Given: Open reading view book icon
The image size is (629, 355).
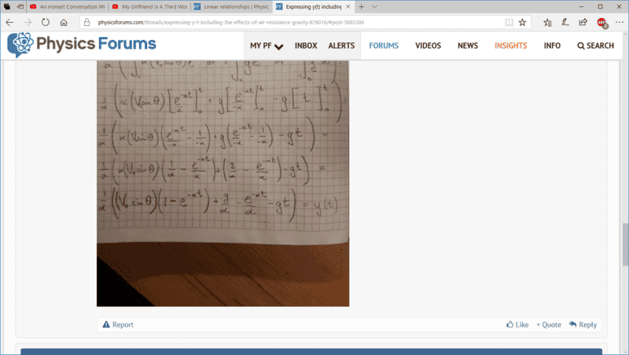Looking at the screenshot, I should coord(509,22).
